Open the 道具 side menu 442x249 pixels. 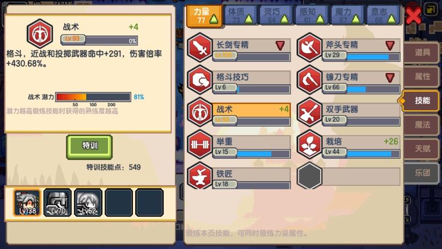[421, 52]
